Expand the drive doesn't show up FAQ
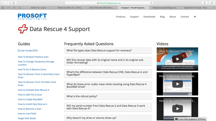 pos(108,118)
